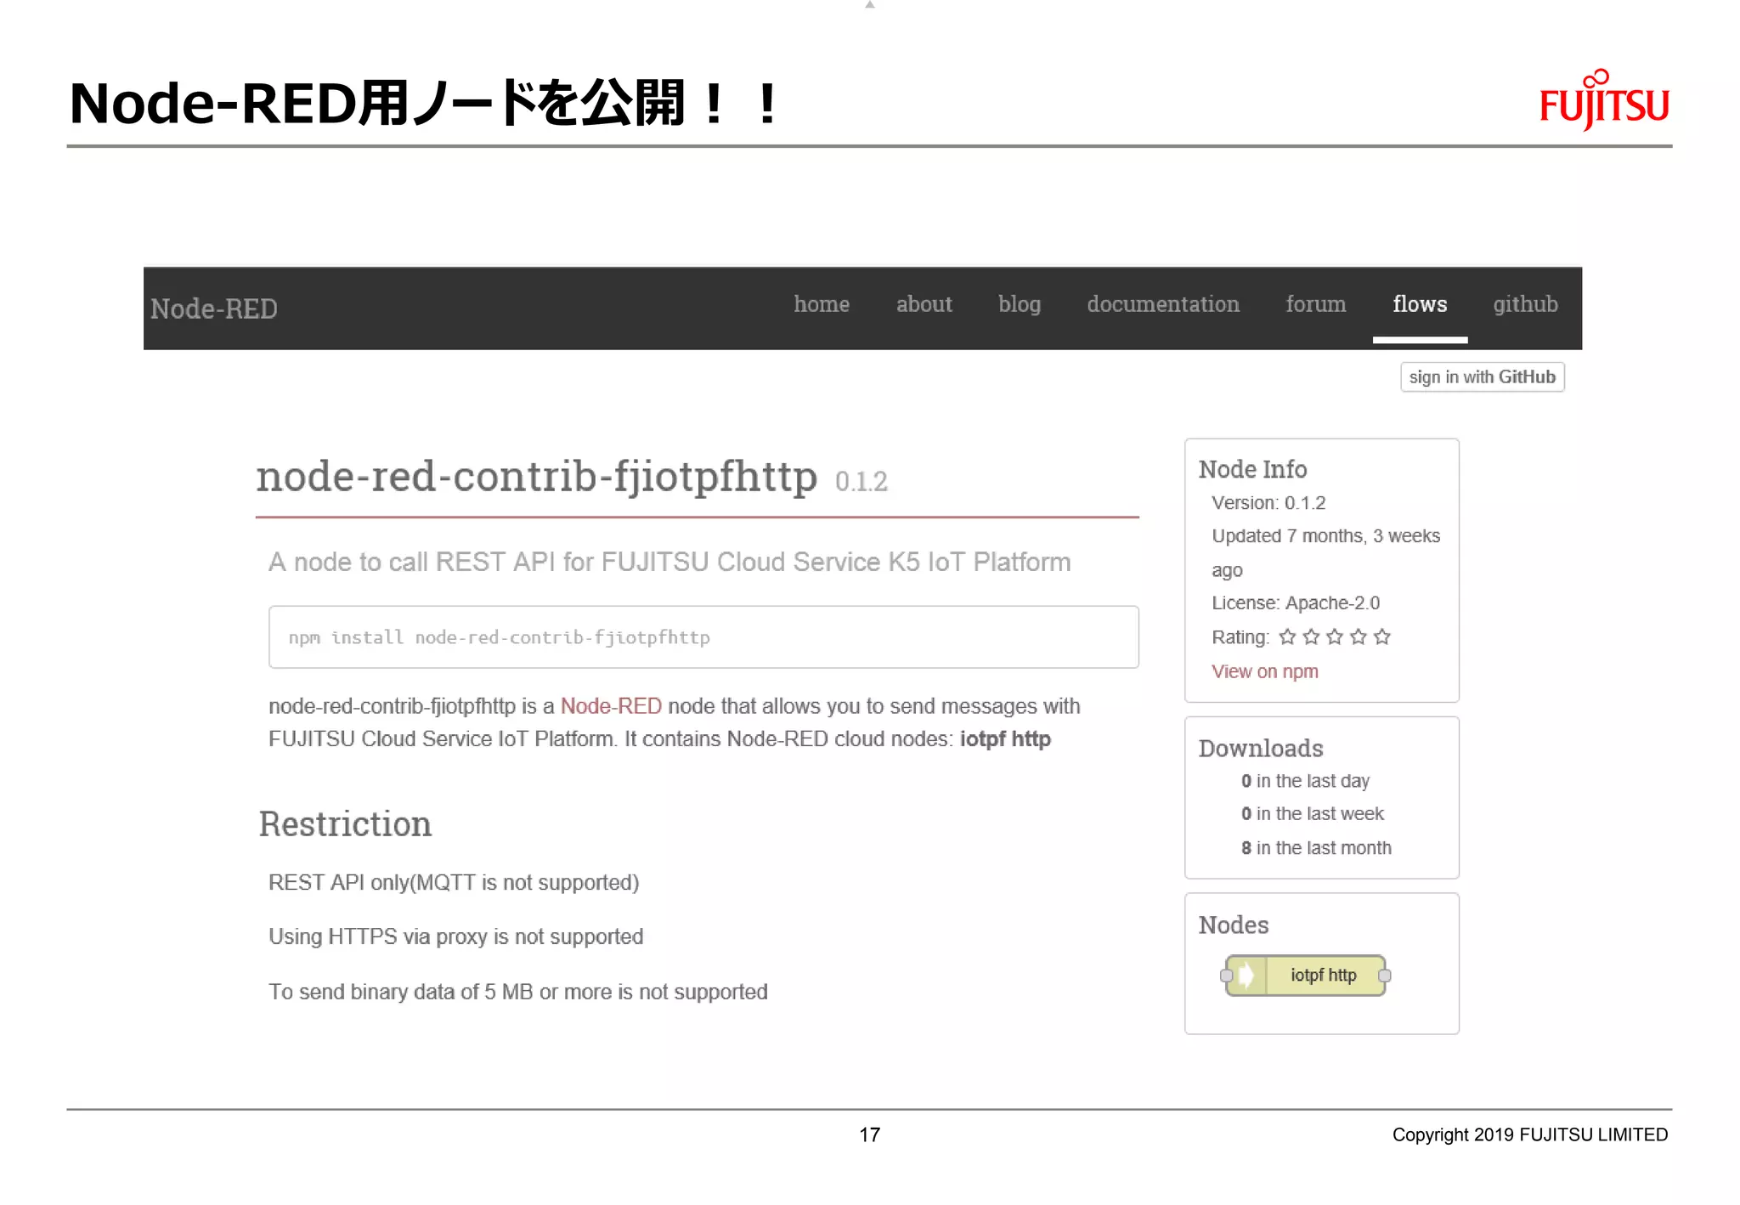Open the about navigation link

tap(924, 304)
